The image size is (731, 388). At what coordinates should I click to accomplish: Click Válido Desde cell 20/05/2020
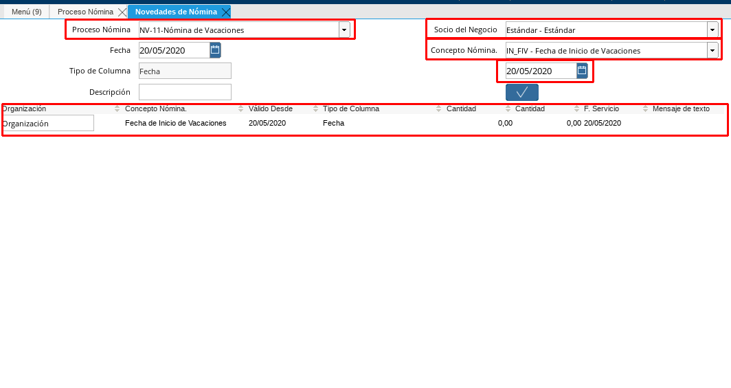[x=267, y=123]
